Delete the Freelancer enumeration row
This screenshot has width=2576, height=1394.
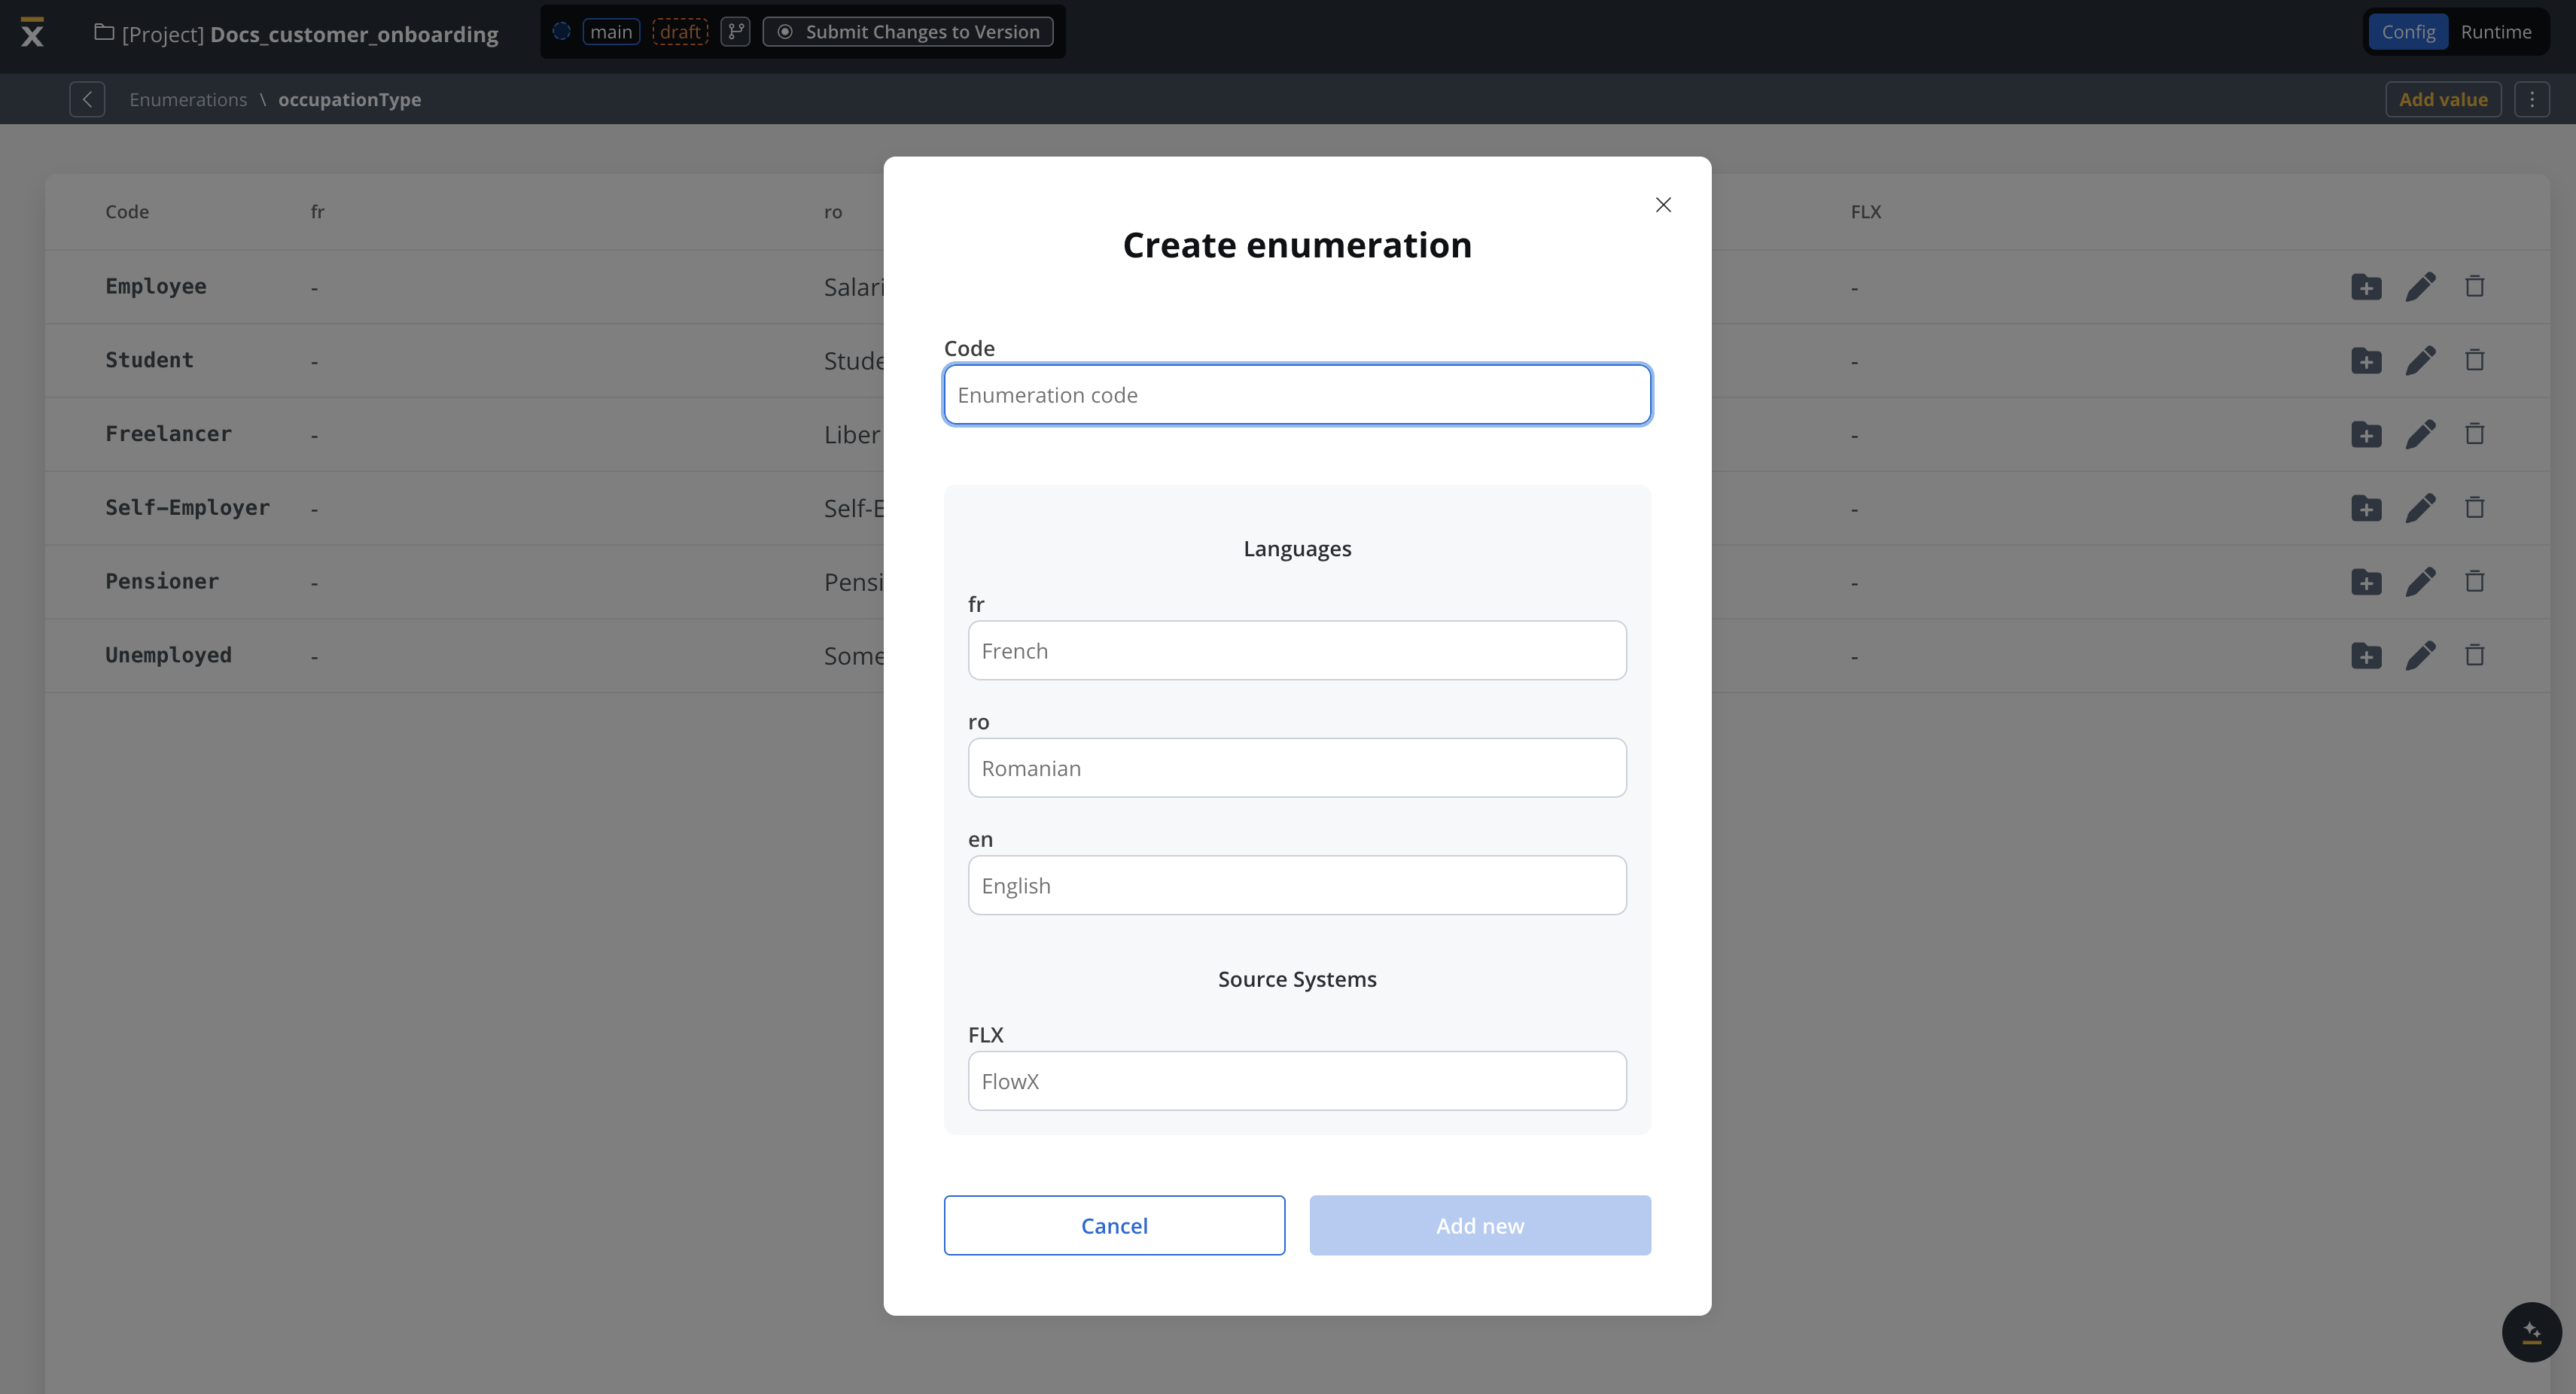2475,435
